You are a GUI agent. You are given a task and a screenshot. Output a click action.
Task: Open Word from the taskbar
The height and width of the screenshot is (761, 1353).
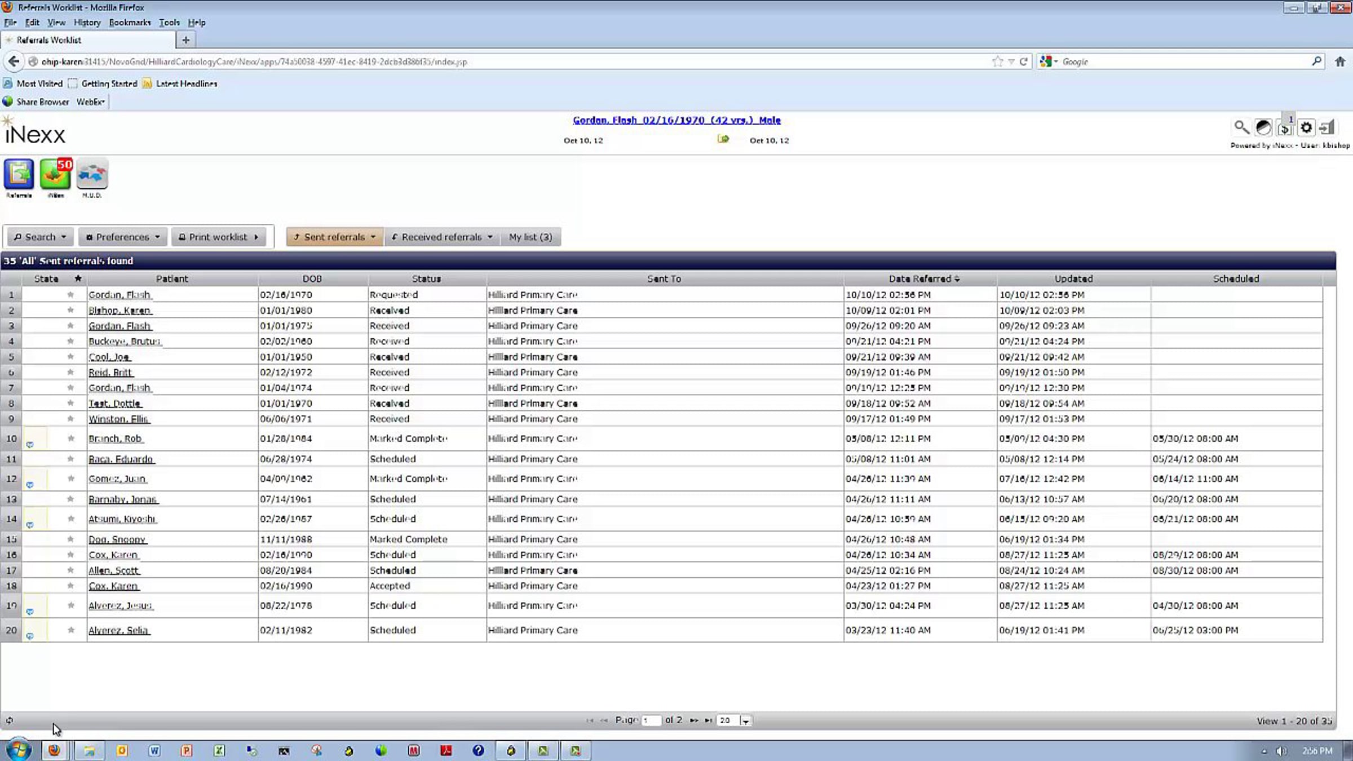(154, 750)
